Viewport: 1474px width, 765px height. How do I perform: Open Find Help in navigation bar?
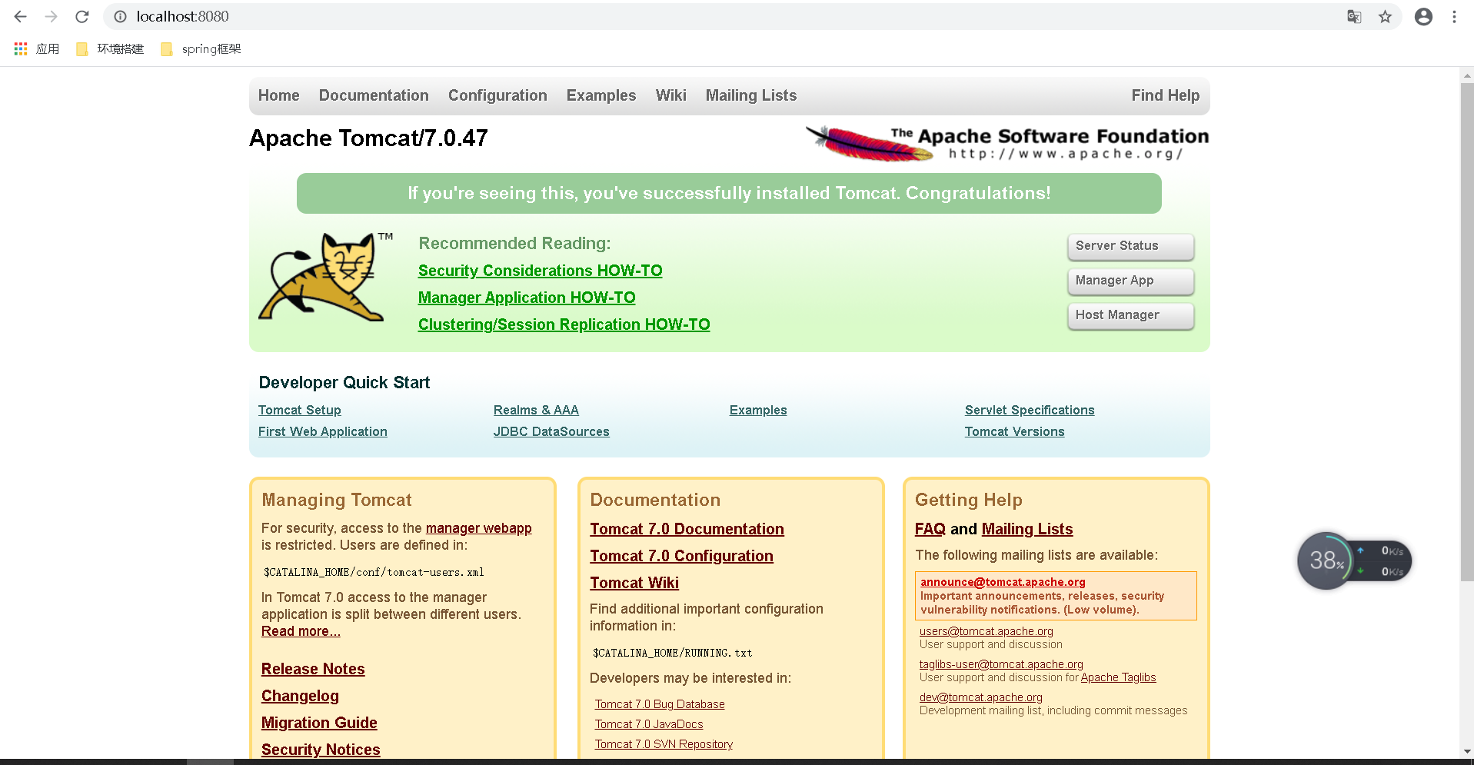pos(1165,95)
